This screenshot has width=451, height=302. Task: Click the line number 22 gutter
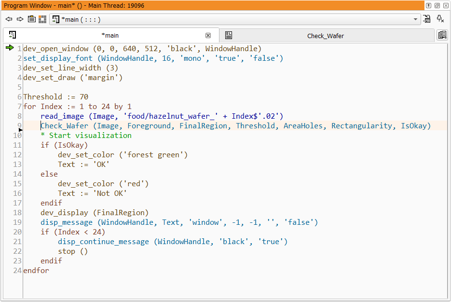(x=17, y=251)
